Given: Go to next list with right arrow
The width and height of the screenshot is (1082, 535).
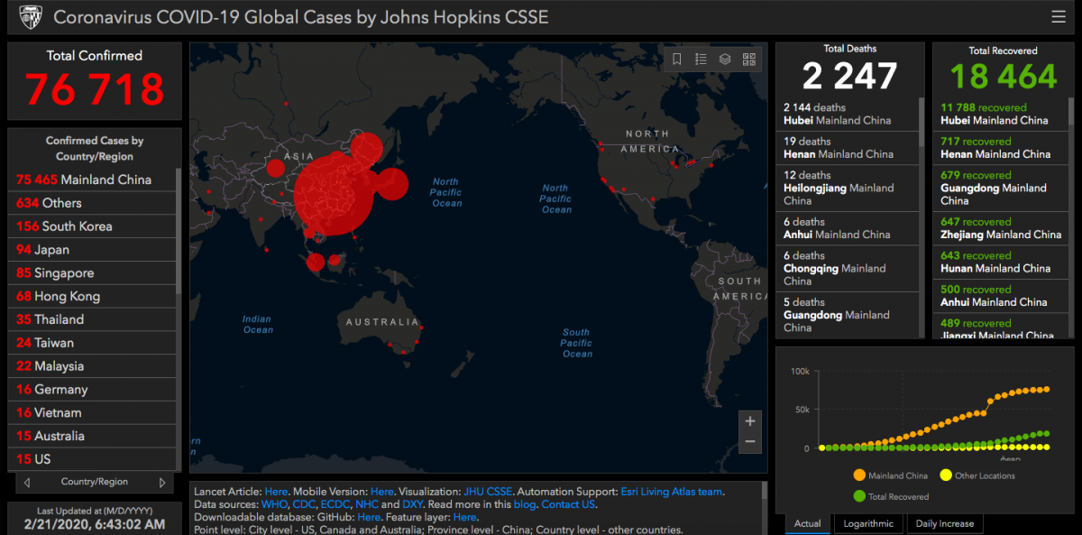Looking at the screenshot, I should pyautogui.click(x=162, y=483).
